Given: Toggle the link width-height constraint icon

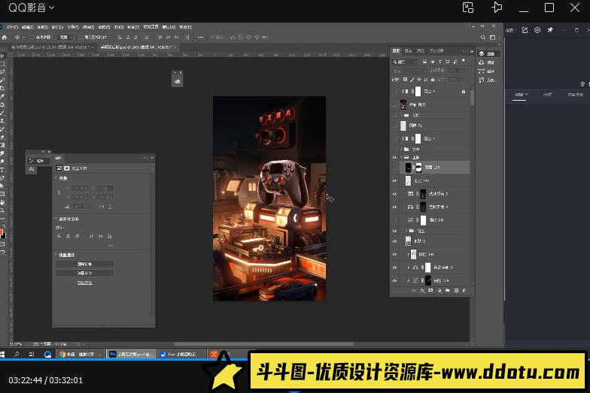Looking at the screenshot, I should coord(59,192).
